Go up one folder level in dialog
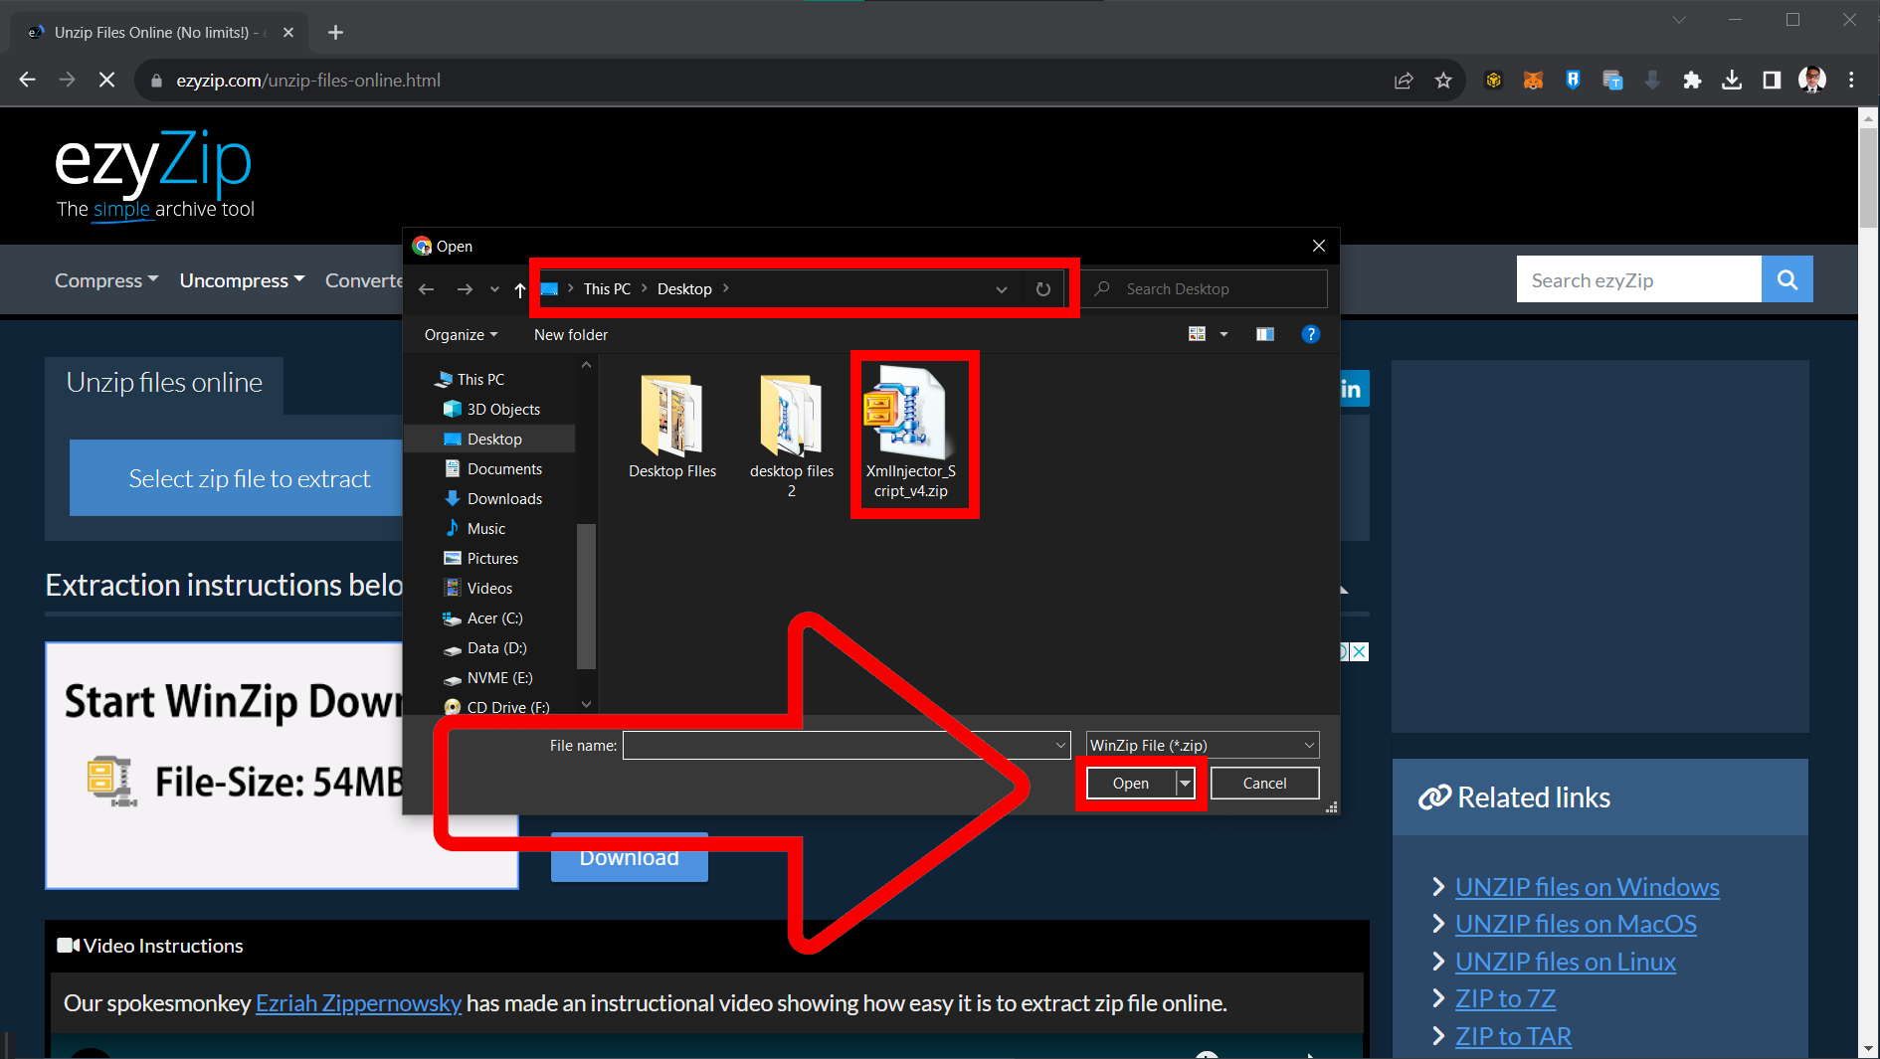The width and height of the screenshot is (1880, 1059). 520,289
